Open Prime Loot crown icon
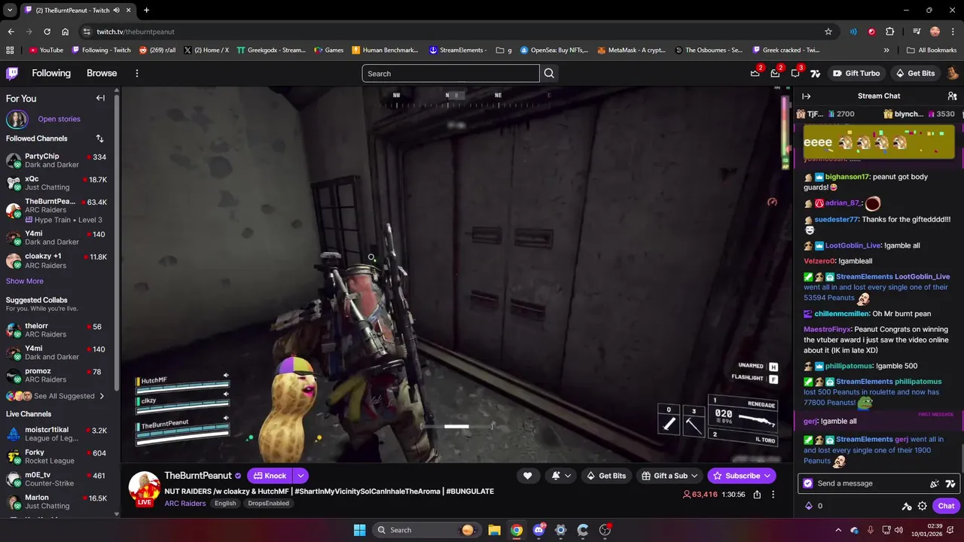Screen dimensions: 964x542 (x=755, y=73)
